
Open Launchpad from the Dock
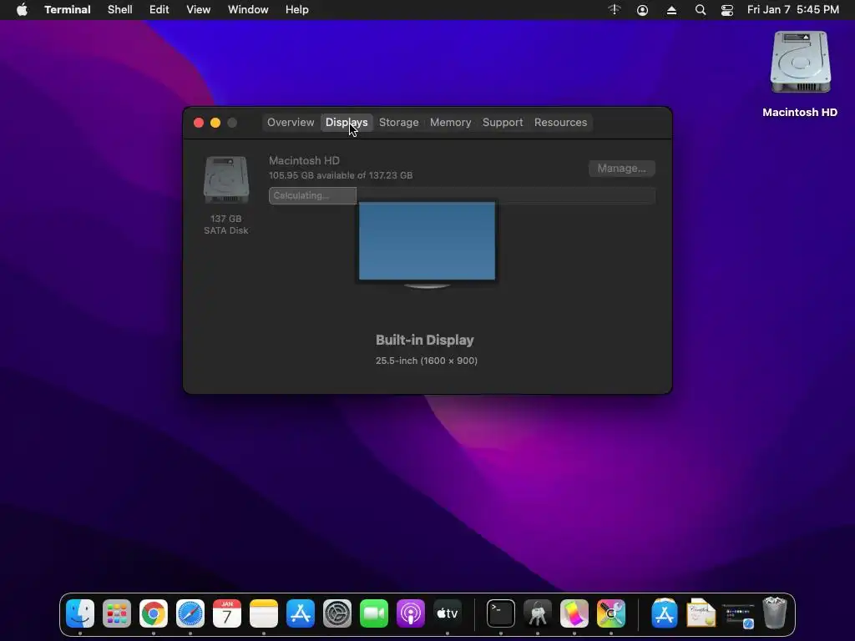(117, 613)
